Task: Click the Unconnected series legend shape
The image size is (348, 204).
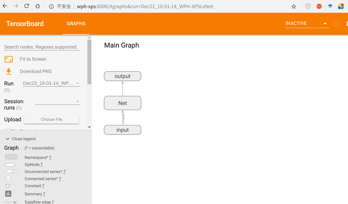Action: tap(11, 171)
